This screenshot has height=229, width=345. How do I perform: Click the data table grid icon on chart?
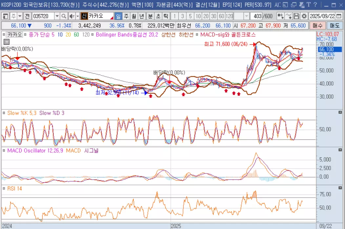[6, 42]
